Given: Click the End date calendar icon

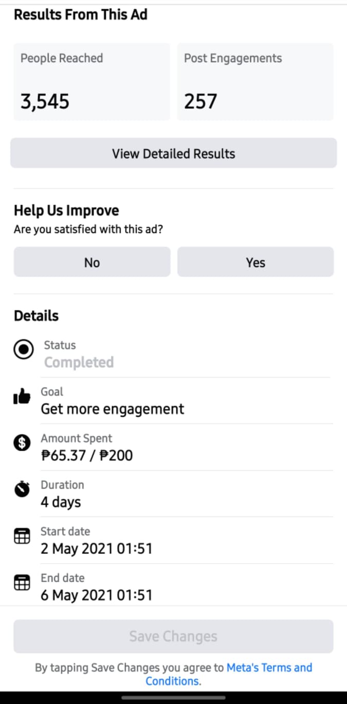Looking at the screenshot, I should click(x=22, y=583).
